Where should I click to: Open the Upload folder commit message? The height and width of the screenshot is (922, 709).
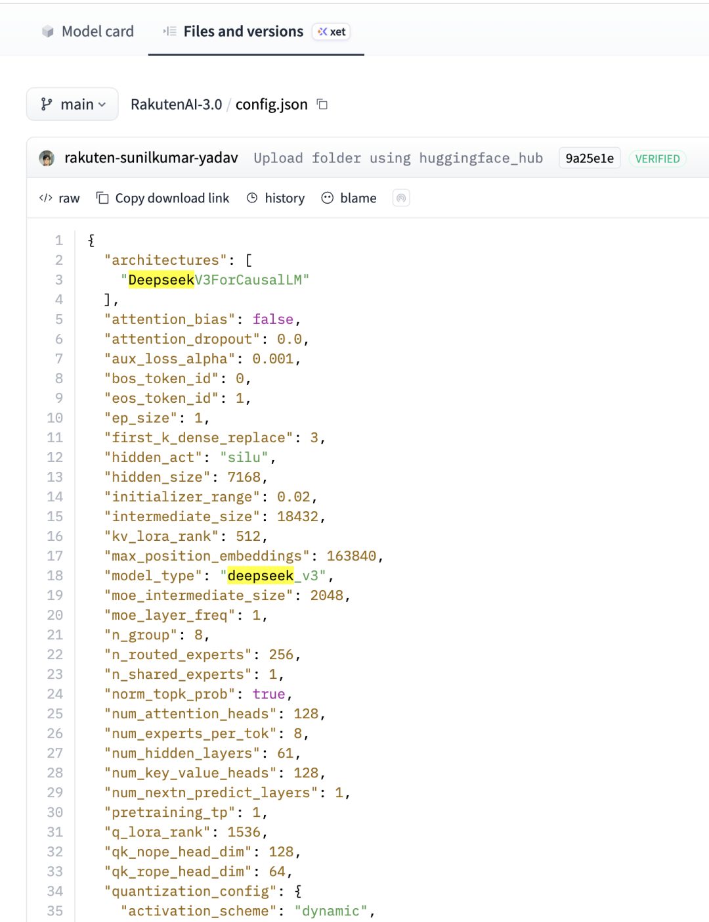coord(398,158)
